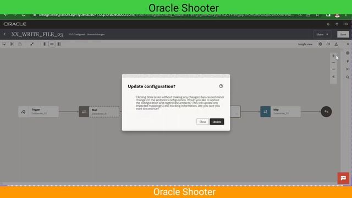Click the XX_WRITE_FILE_23 integration title
352x198 pixels.
[37, 34]
